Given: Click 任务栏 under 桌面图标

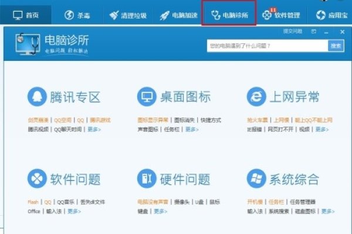Looking at the screenshot, I should point(172,129).
